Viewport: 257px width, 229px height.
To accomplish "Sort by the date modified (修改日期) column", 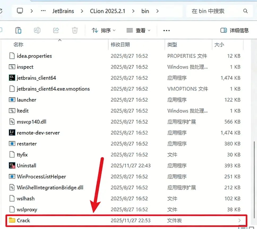I will (120, 45).
